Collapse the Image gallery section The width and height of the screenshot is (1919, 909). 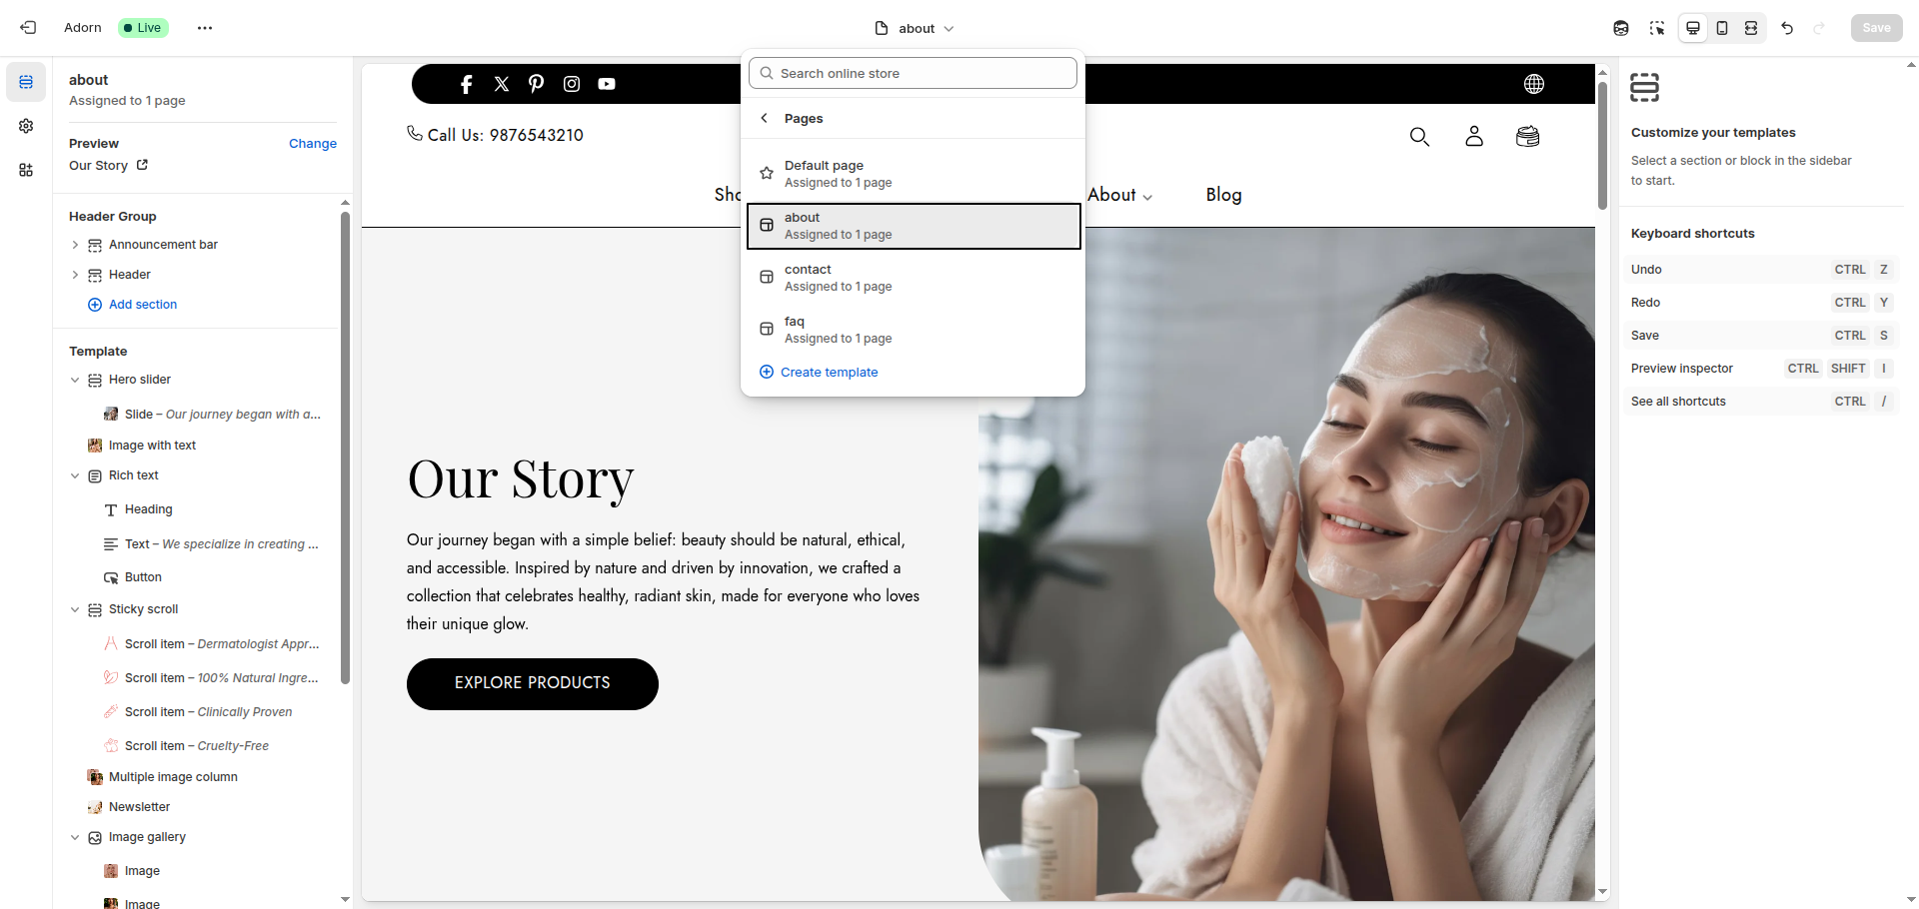(75, 837)
